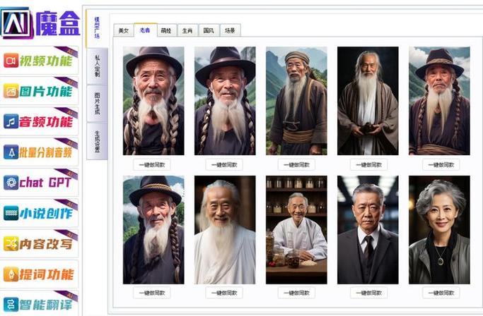The width and height of the screenshot is (483, 316).
Task: Select the 老翁 tab
Action: point(145,30)
